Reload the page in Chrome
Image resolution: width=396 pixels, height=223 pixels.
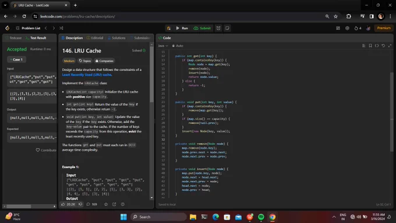24,16
